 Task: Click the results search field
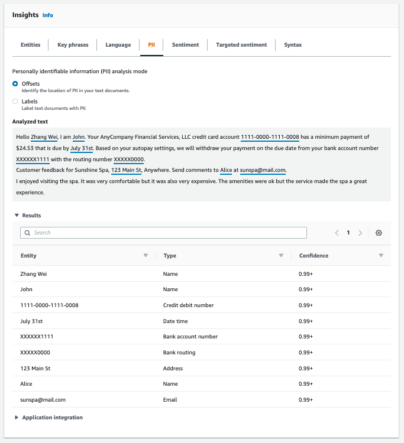click(166, 233)
